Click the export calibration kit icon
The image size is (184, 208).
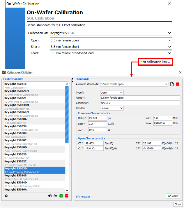pyautogui.click(x=55, y=196)
